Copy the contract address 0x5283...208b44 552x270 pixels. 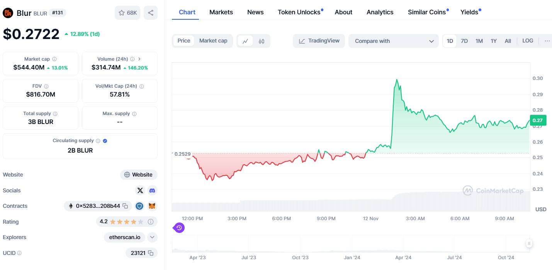pyautogui.click(x=125, y=206)
